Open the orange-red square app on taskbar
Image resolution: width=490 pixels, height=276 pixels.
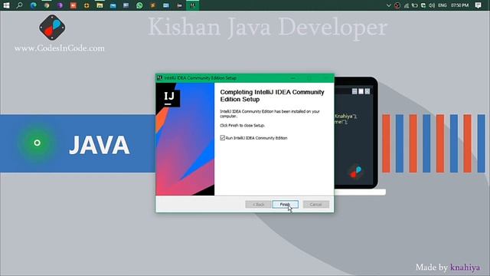pos(73,5)
